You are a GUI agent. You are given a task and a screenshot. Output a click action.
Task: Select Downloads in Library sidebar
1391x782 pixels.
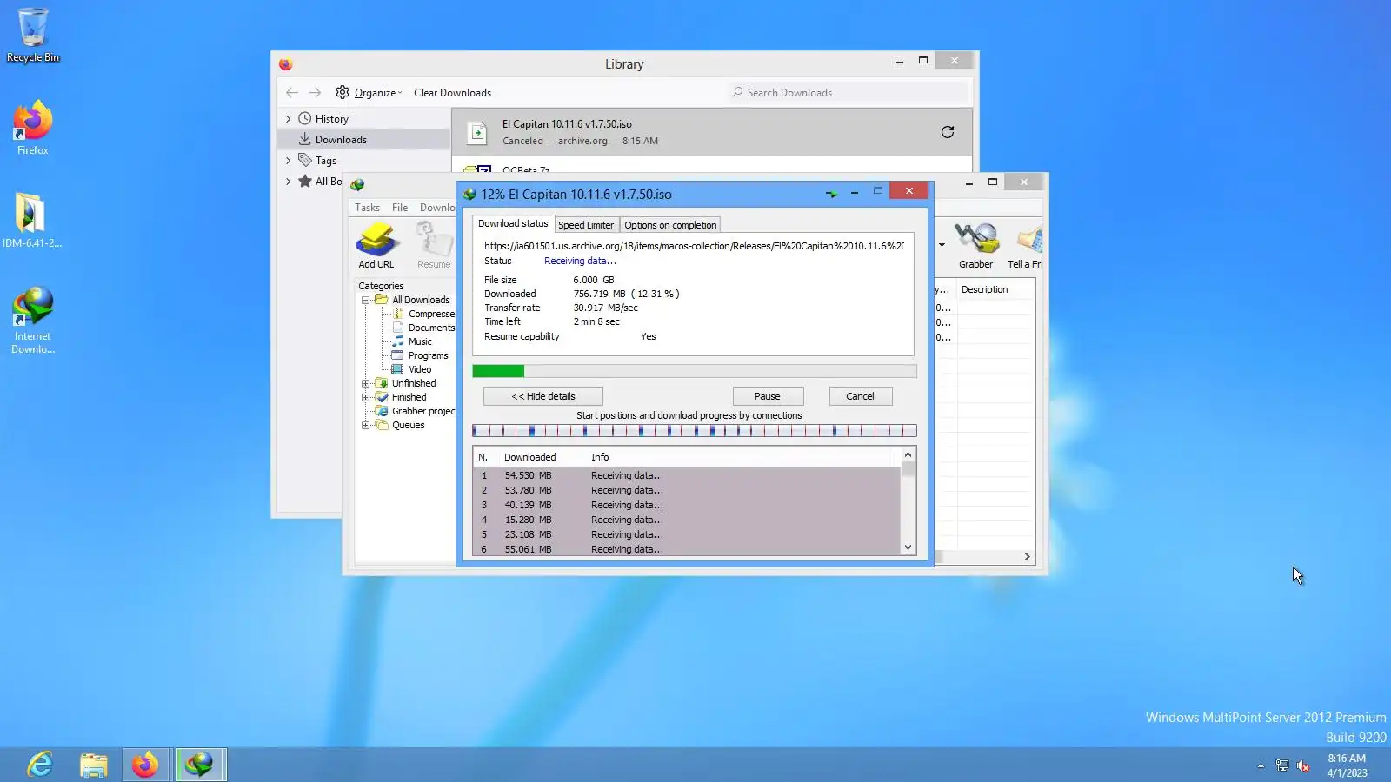[363, 140]
